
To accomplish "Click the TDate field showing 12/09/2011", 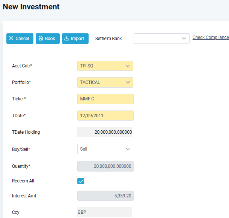I will 105,116.
